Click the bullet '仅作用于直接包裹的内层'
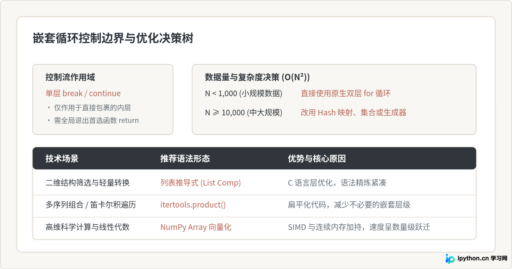The height and width of the screenshot is (269, 512). click(x=92, y=108)
